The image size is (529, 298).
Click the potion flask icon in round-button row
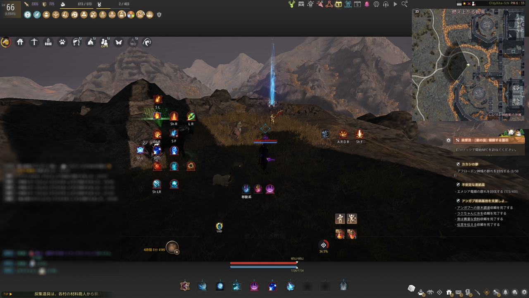(133, 42)
